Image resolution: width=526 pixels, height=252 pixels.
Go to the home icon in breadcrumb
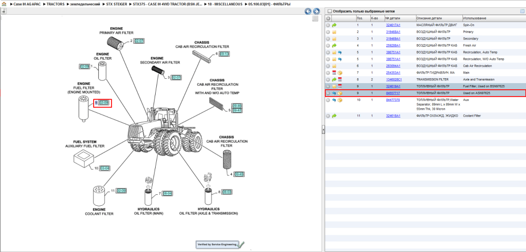(4, 4)
